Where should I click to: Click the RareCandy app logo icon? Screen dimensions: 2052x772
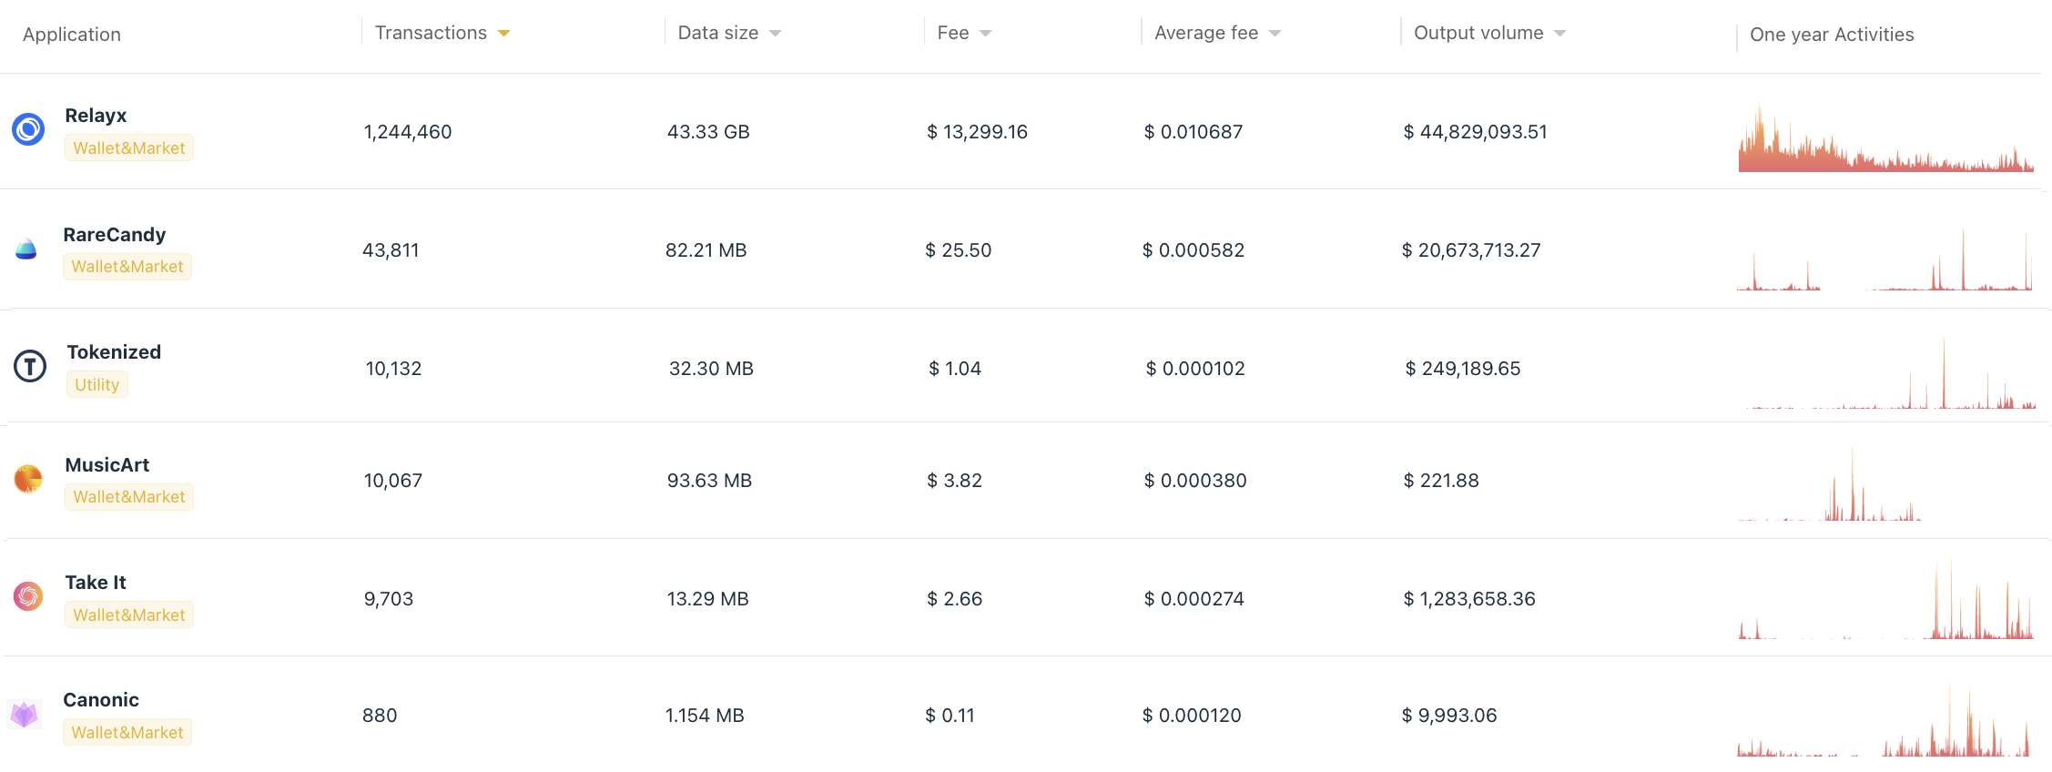tap(26, 249)
